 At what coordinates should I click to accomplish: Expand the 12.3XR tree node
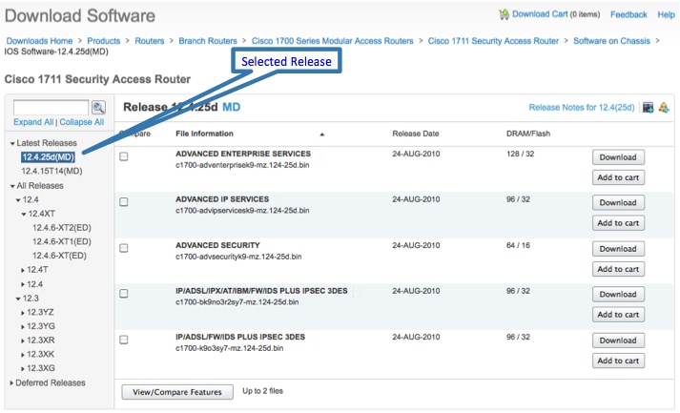[23, 341]
